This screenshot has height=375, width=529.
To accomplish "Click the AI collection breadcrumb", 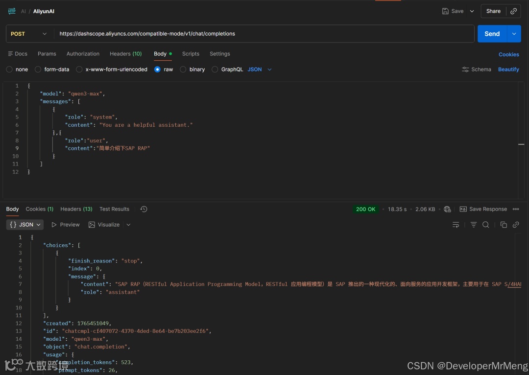I will [x=24, y=11].
